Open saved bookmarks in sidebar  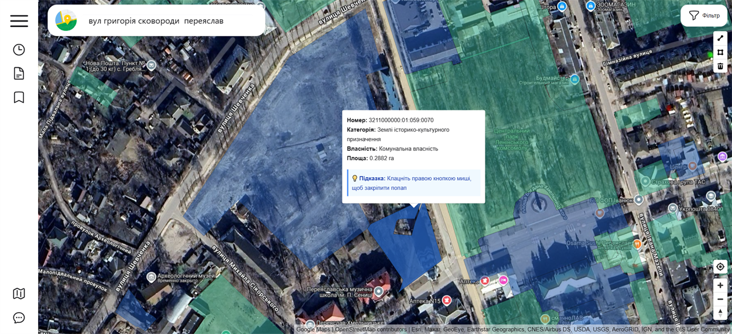(x=19, y=97)
